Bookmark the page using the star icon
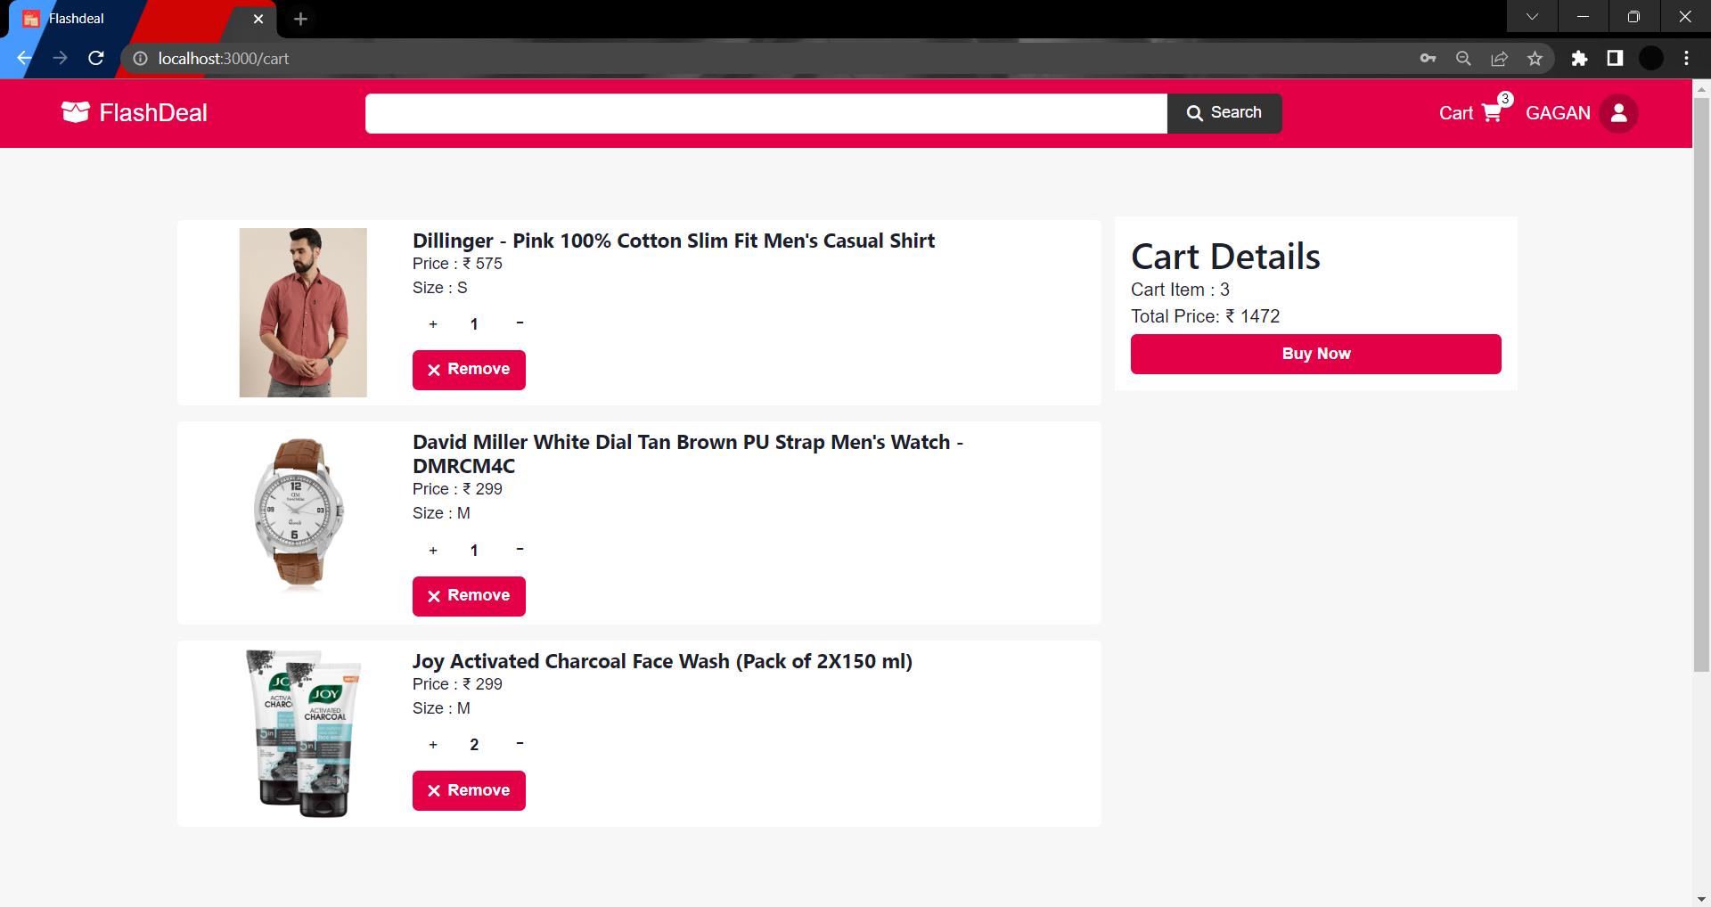 (1535, 59)
